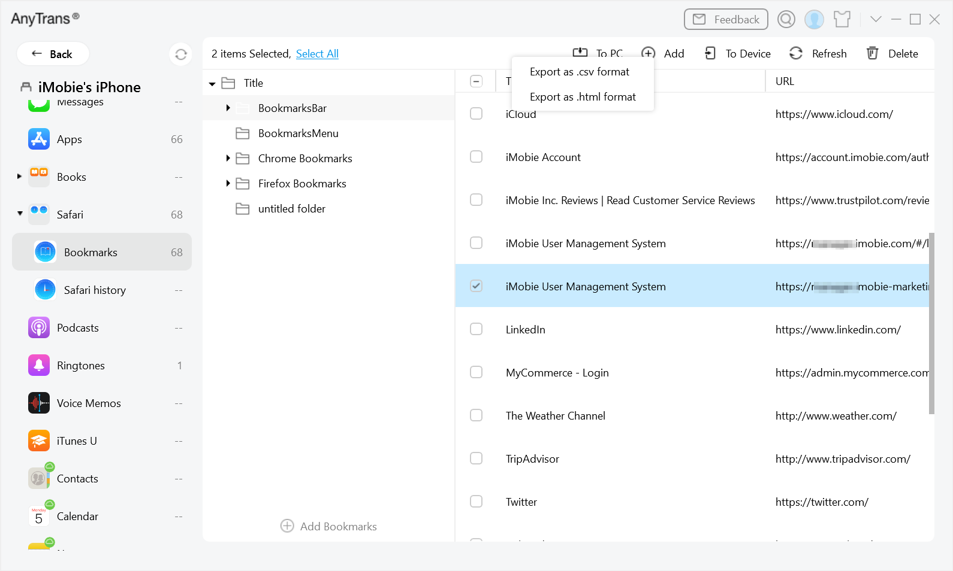
Task: Click the bookmark list vertical scrollbar
Action: [931, 323]
